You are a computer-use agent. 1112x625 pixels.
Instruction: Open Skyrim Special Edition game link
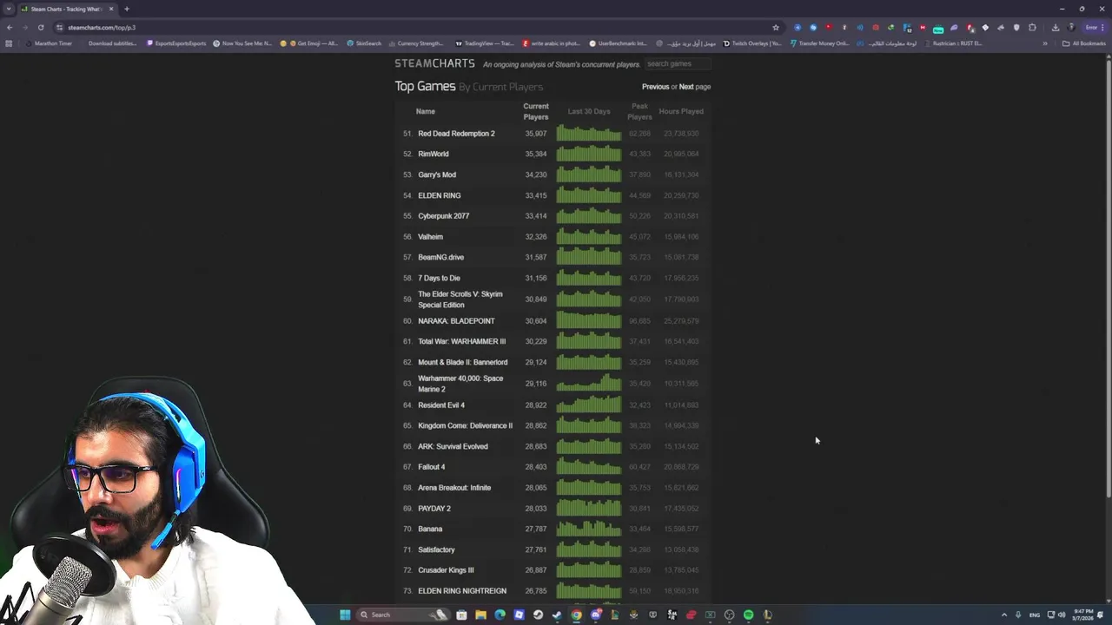[x=460, y=299]
